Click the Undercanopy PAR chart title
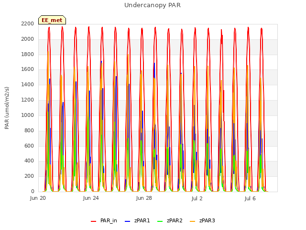Image resolution: width=306 pixels, height=230 pixels. (x=153, y=5)
